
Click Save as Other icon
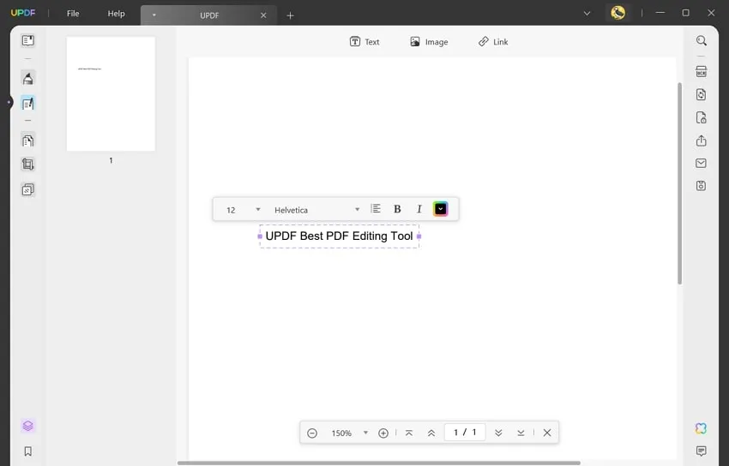[701, 186]
